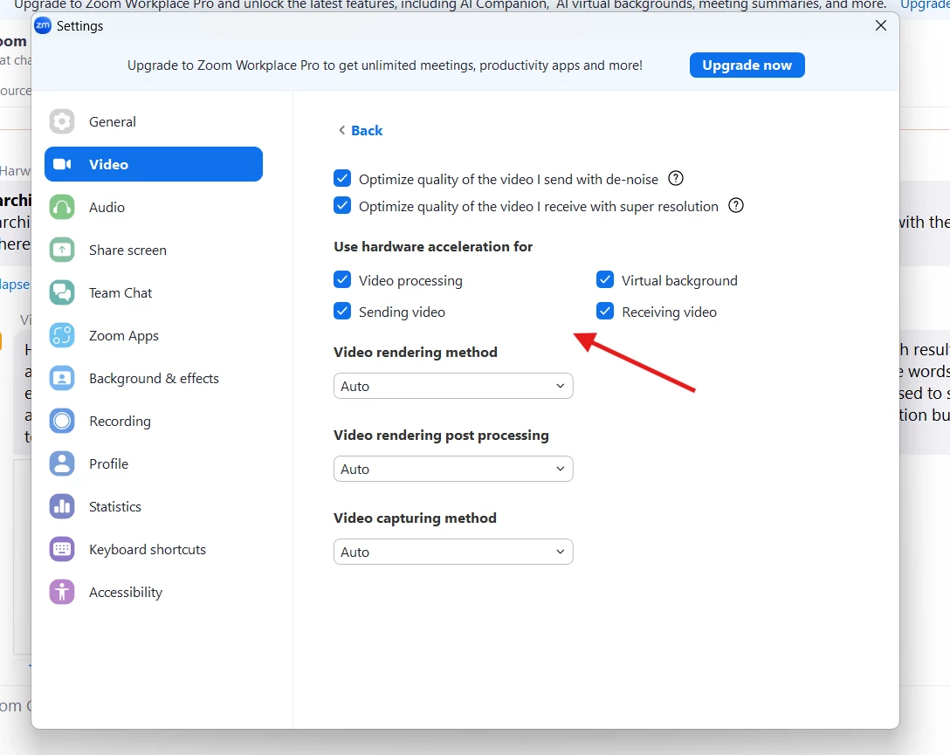Click the Back chevron arrow icon
The height and width of the screenshot is (755, 950).
click(341, 130)
